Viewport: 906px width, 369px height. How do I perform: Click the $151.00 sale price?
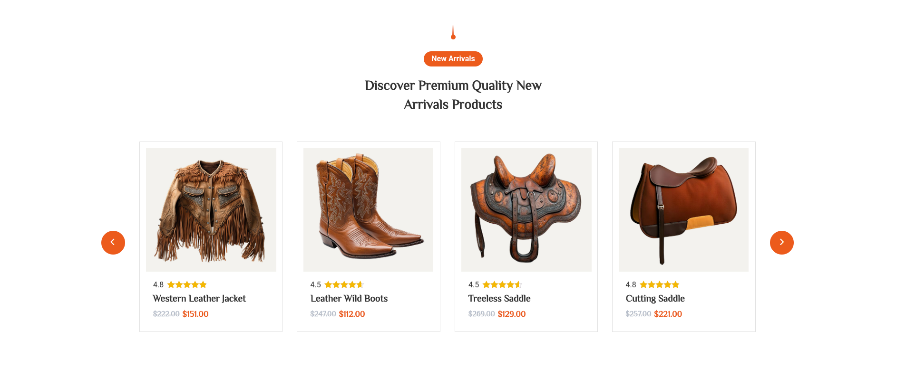pyautogui.click(x=195, y=314)
